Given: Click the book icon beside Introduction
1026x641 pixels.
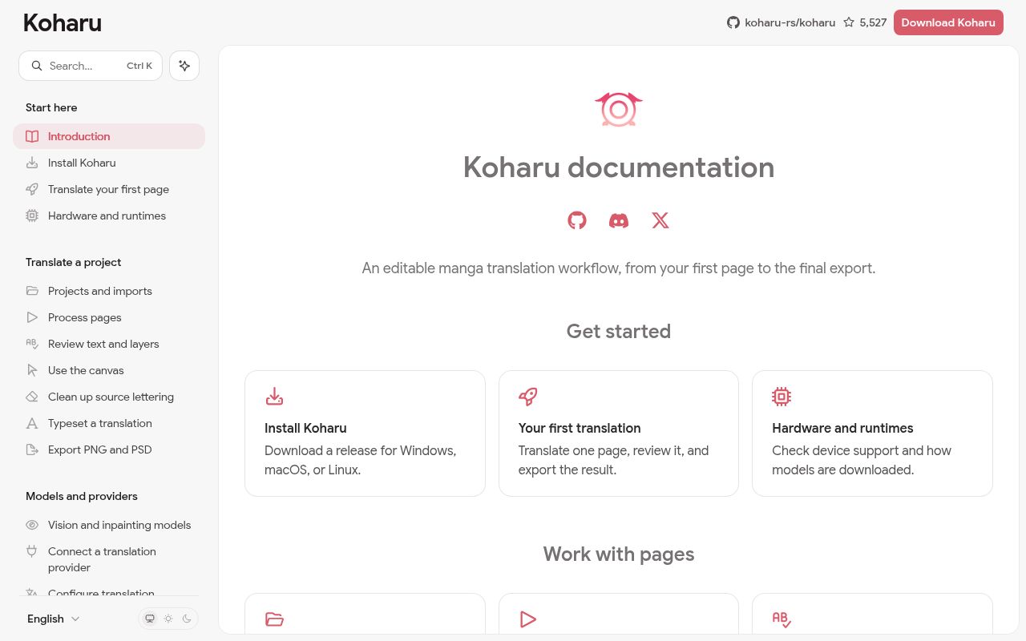Looking at the screenshot, I should coord(32,136).
